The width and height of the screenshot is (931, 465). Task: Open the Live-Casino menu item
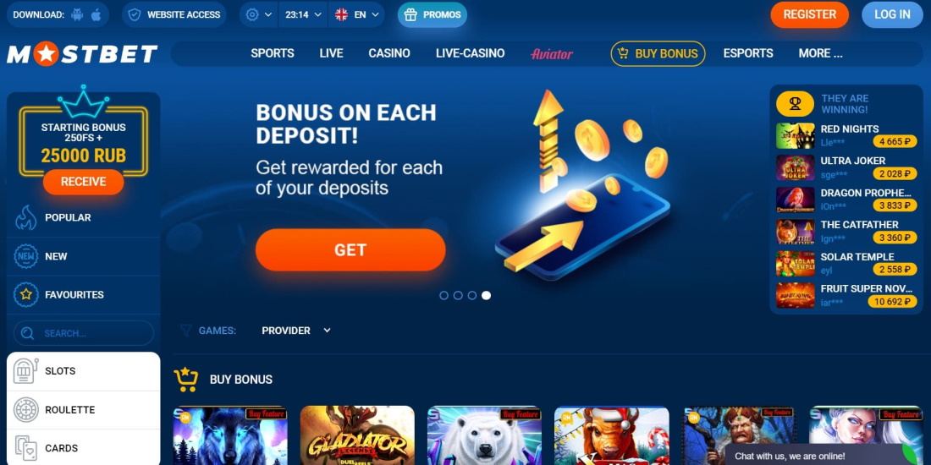pyautogui.click(x=471, y=53)
